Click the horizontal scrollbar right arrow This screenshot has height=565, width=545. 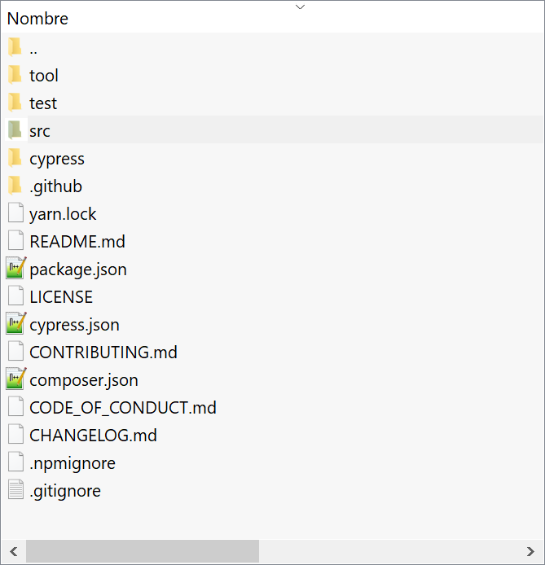(x=530, y=551)
